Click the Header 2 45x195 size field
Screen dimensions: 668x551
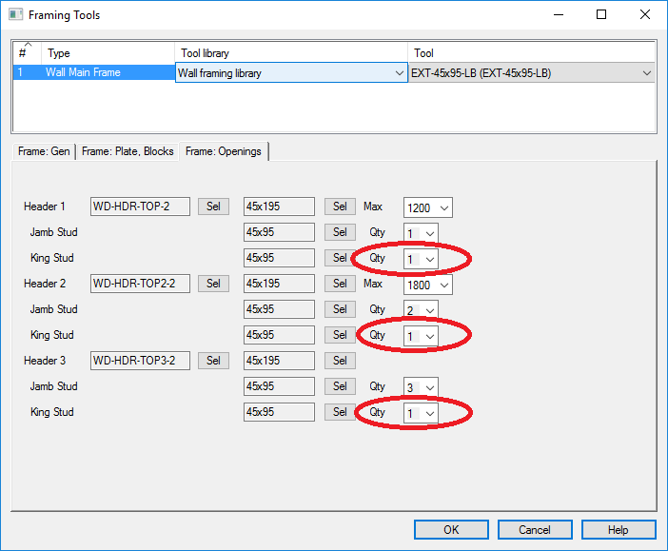(x=279, y=284)
